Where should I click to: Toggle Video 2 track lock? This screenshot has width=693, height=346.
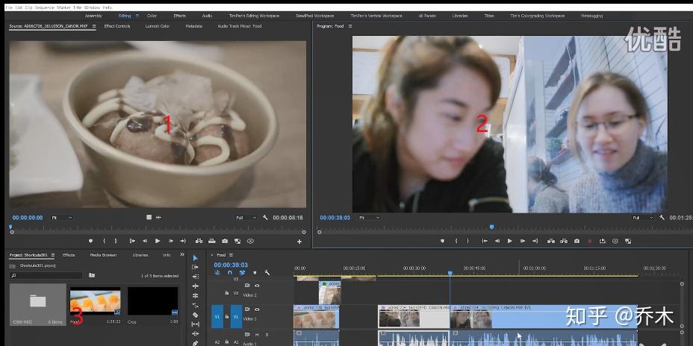(x=227, y=292)
